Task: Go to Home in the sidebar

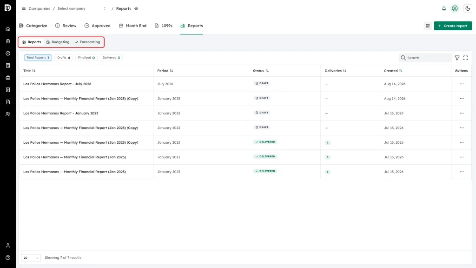Action: point(8,29)
